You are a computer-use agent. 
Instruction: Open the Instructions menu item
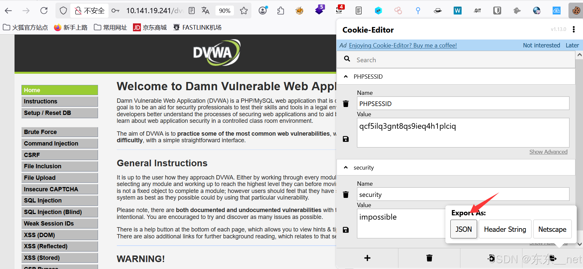(x=60, y=101)
